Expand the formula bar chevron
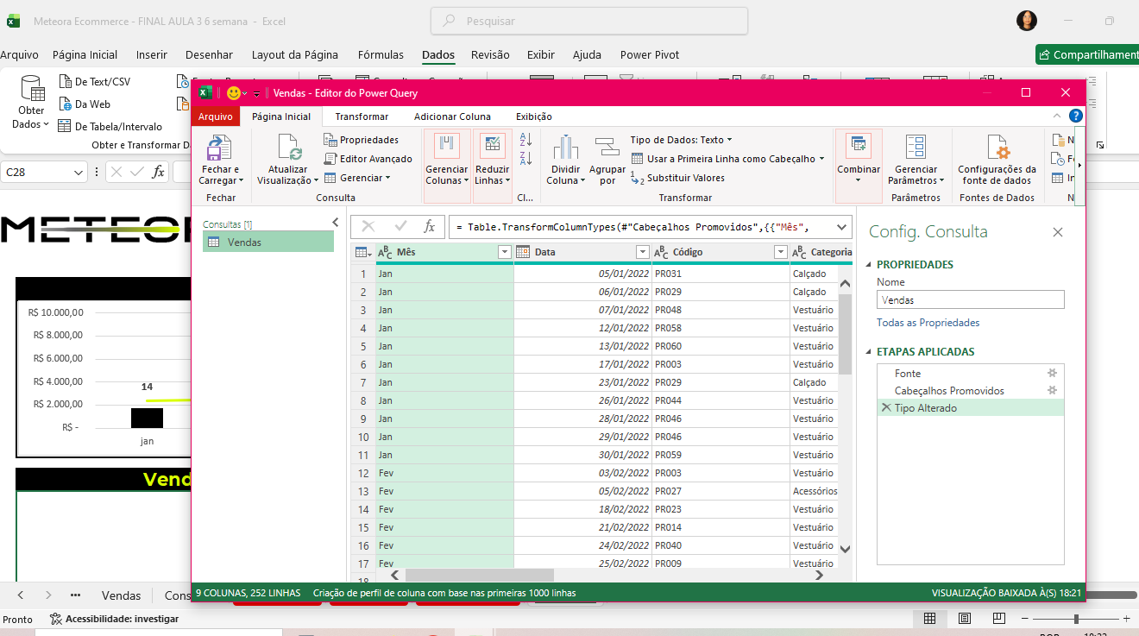The width and height of the screenshot is (1139, 636). pos(841,227)
